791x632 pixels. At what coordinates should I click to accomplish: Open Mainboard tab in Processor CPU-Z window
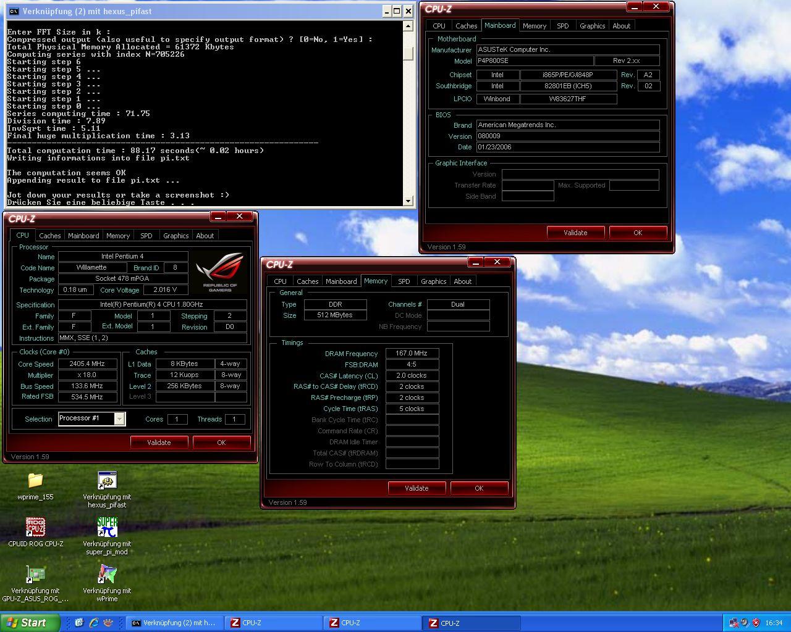(83, 236)
